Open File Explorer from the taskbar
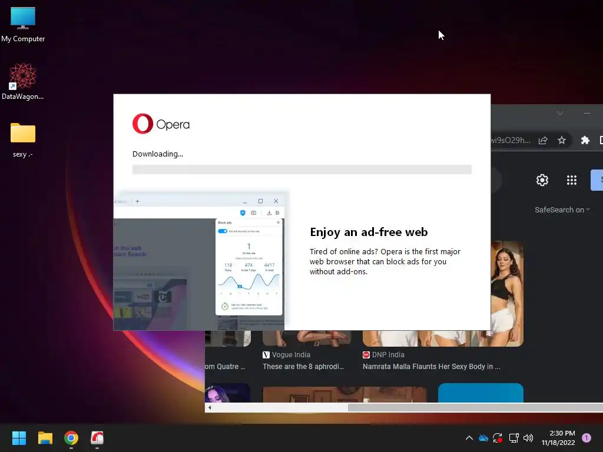The image size is (603, 452). (x=45, y=438)
